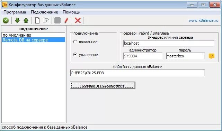Image resolution: width=222 pixels, height=131 pixels.
Task: Select Remote DB на сервере connection
Action: click(x=34, y=40)
